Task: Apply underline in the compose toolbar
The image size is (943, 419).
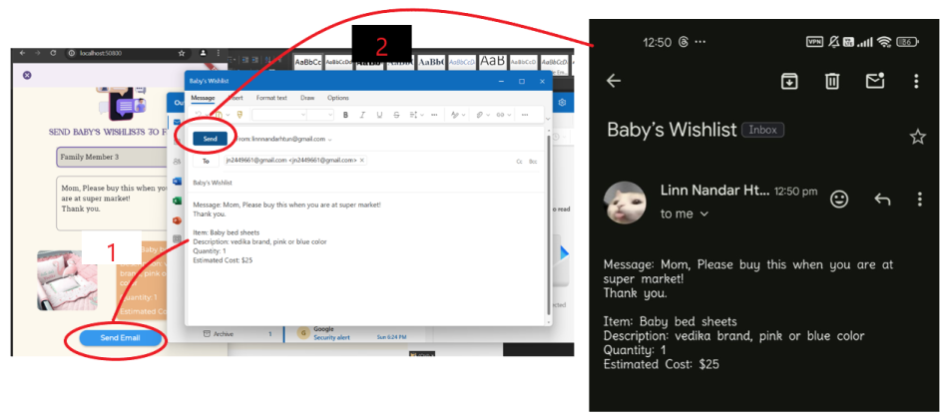Action: click(379, 116)
